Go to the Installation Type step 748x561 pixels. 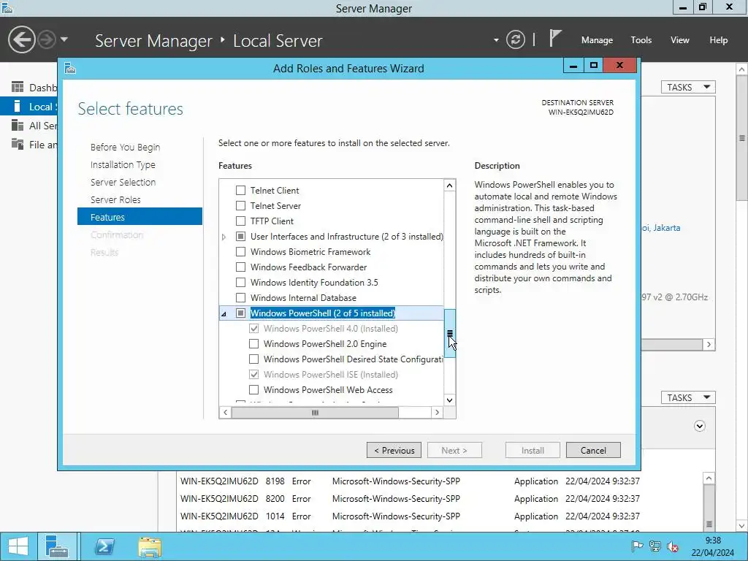[123, 164]
